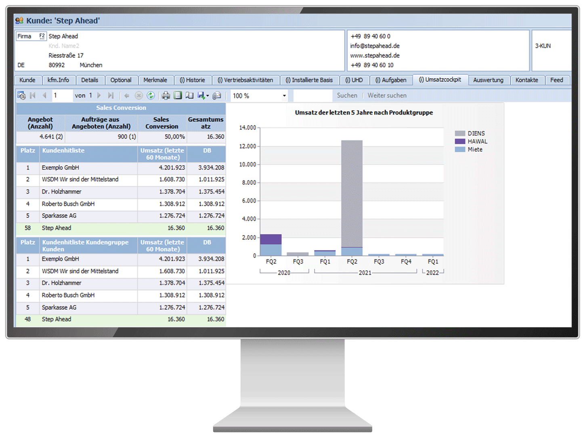Click the print layout icon
Image resolution: width=585 pixels, height=440 pixels.
click(x=178, y=96)
